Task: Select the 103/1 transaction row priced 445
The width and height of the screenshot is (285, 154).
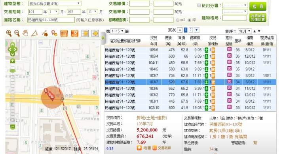Action: click(190, 101)
